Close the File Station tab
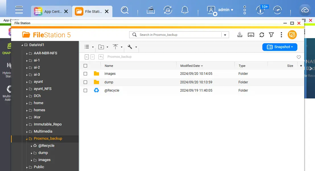 (107, 11)
